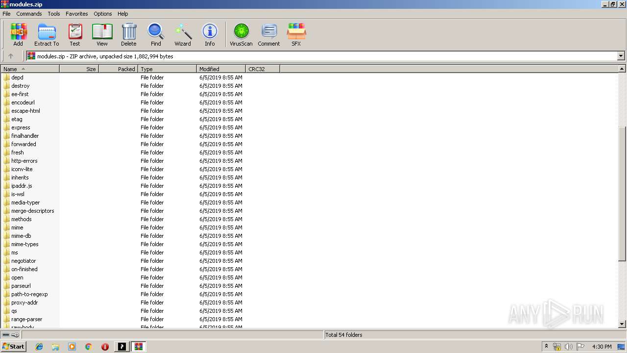Expand the archive path dropdown

click(x=621, y=56)
